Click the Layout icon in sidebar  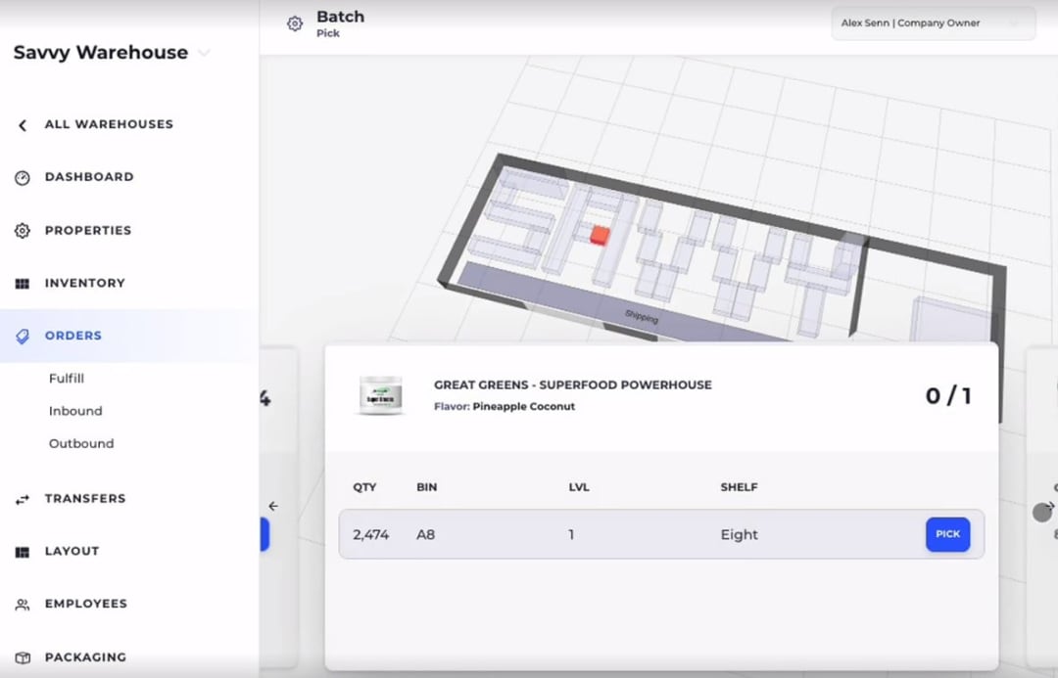point(23,552)
